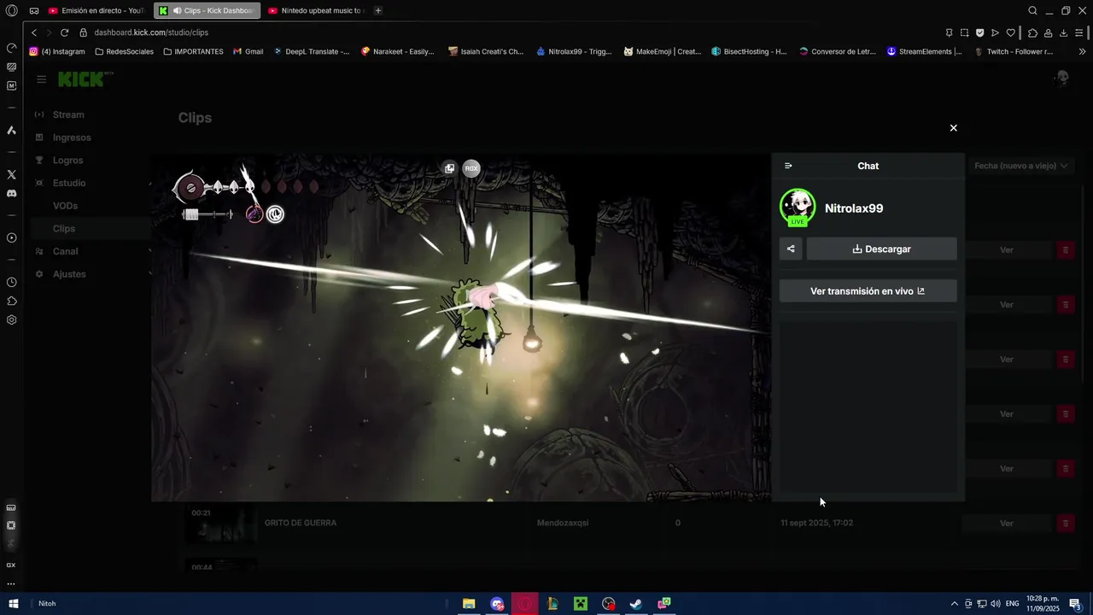Collapse chat panel with arrow icon
1093x615 pixels.
788,166
